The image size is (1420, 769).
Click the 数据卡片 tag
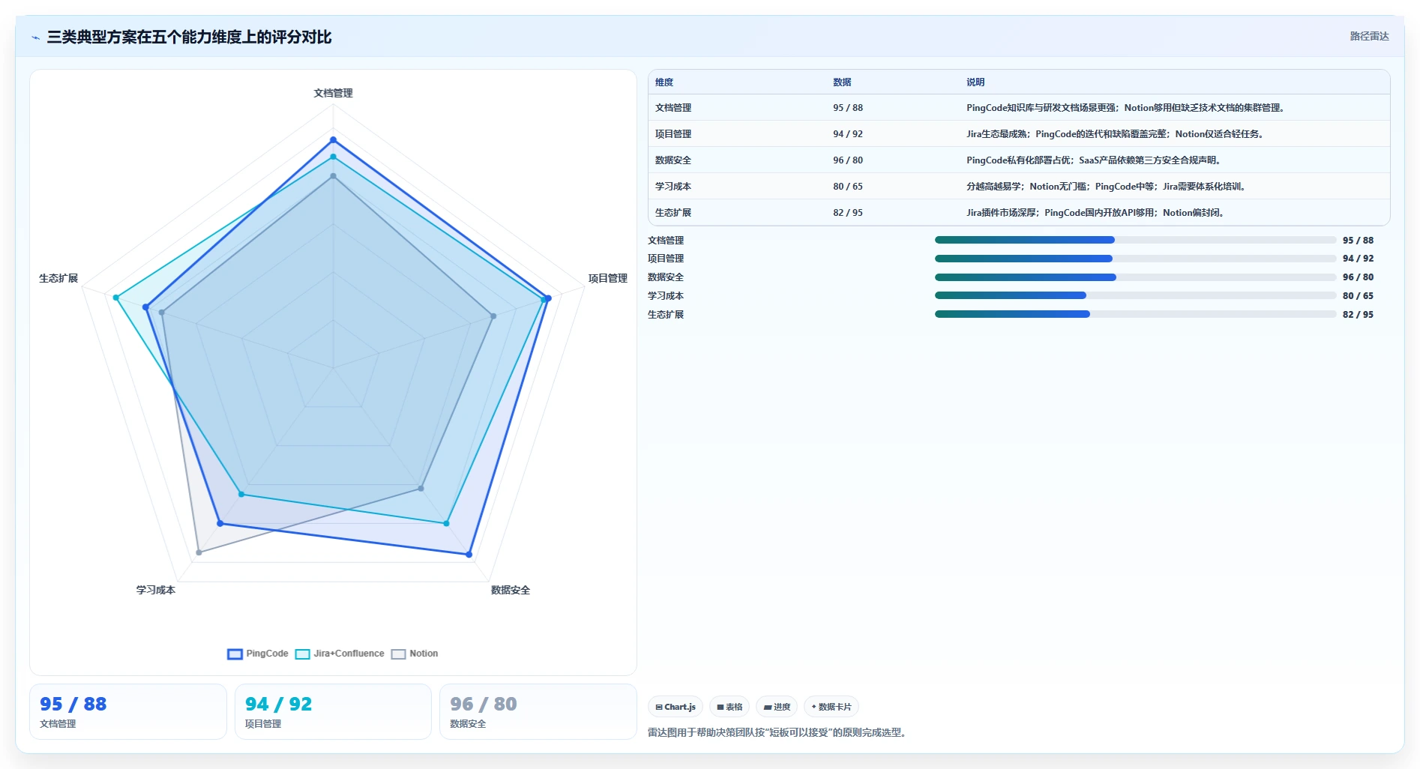point(831,707)
